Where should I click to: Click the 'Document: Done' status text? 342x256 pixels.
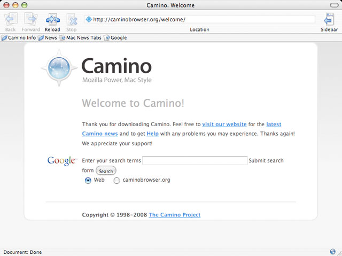22,252
